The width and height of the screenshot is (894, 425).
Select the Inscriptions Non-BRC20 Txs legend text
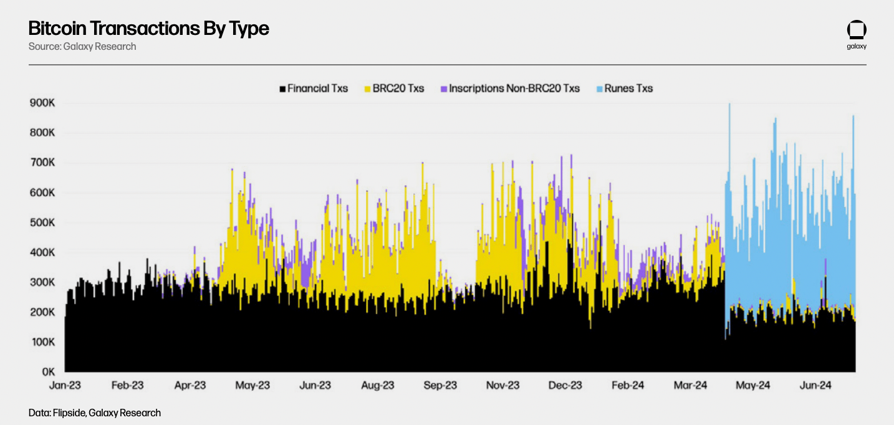pyautogui.click(x=515, y=88)
